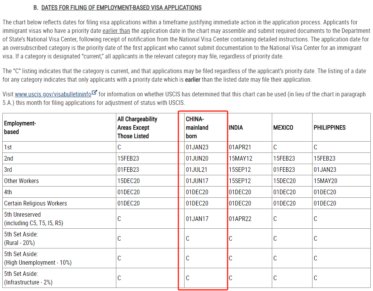373x291 pixels.
Task: Click the 01JAN23 date in the China 1st row
Action: (x=197, y=147)
